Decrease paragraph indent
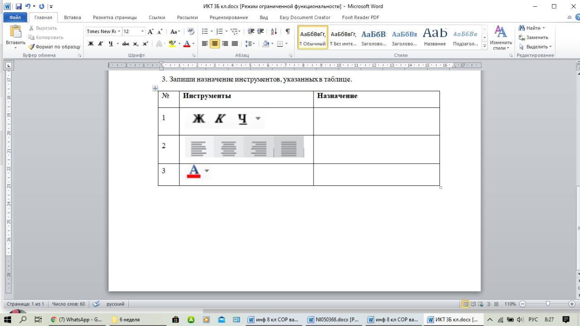 point(251,31)
